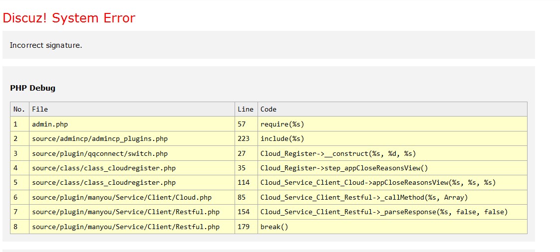Select the source/admincp/admincp_plugins.php file entry
Image resolution: width=560 pixels, height=252 pixels.
coord(100,139)
